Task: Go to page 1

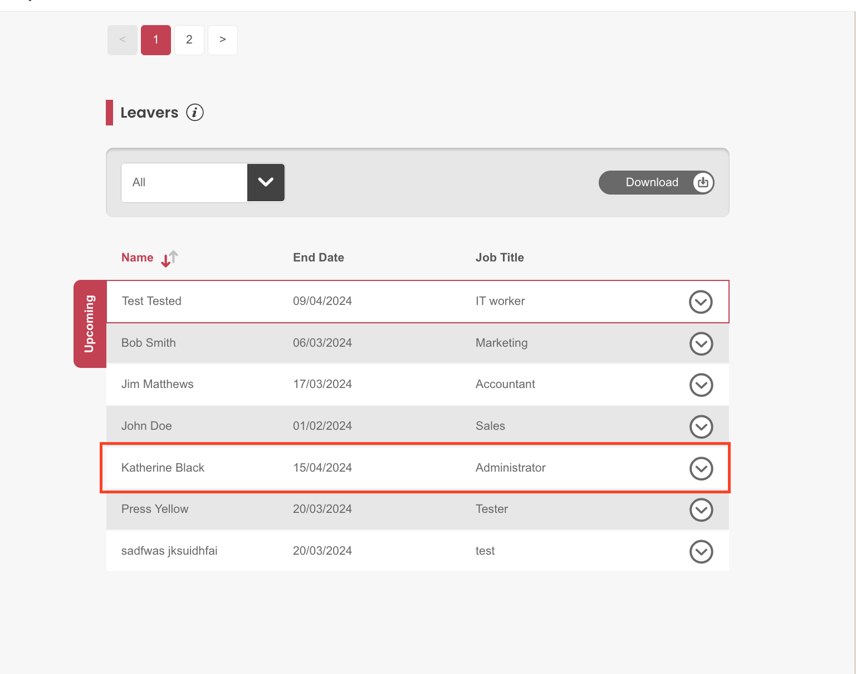Action: (x=156, y=40)
